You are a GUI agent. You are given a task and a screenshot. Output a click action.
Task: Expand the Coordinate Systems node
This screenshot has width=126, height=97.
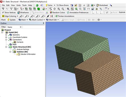(x=6, y=37)
